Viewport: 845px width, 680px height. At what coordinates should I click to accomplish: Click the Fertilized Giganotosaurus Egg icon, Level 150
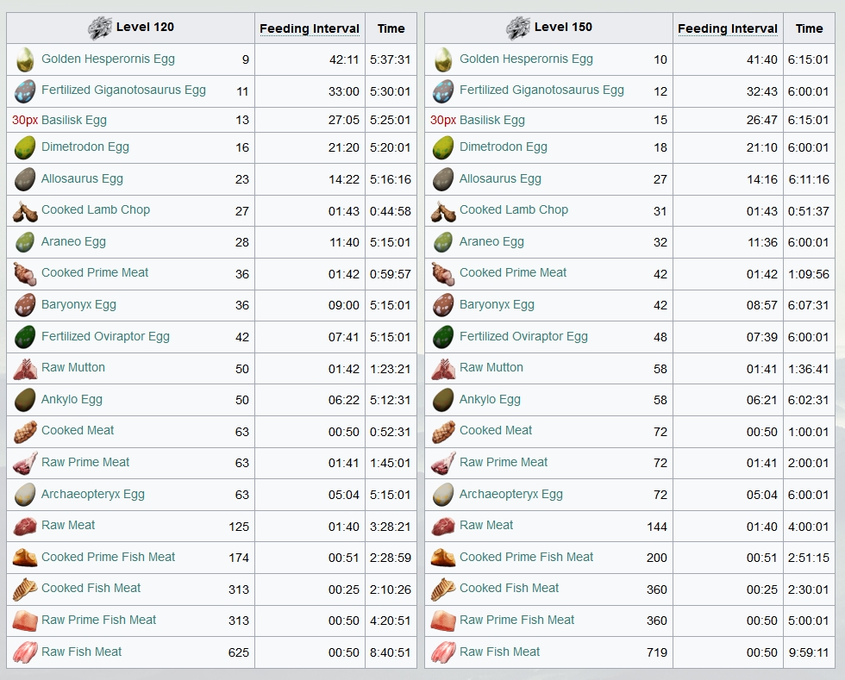pyautogui.click(x=443, y=91)
